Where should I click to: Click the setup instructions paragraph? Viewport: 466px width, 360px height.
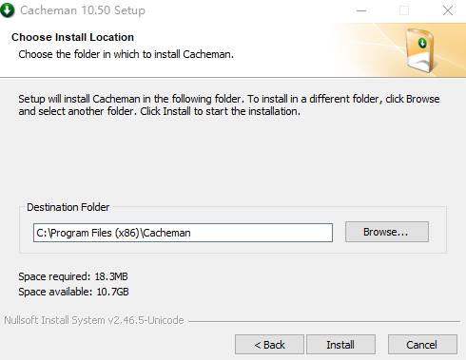[x=229, y=105]
